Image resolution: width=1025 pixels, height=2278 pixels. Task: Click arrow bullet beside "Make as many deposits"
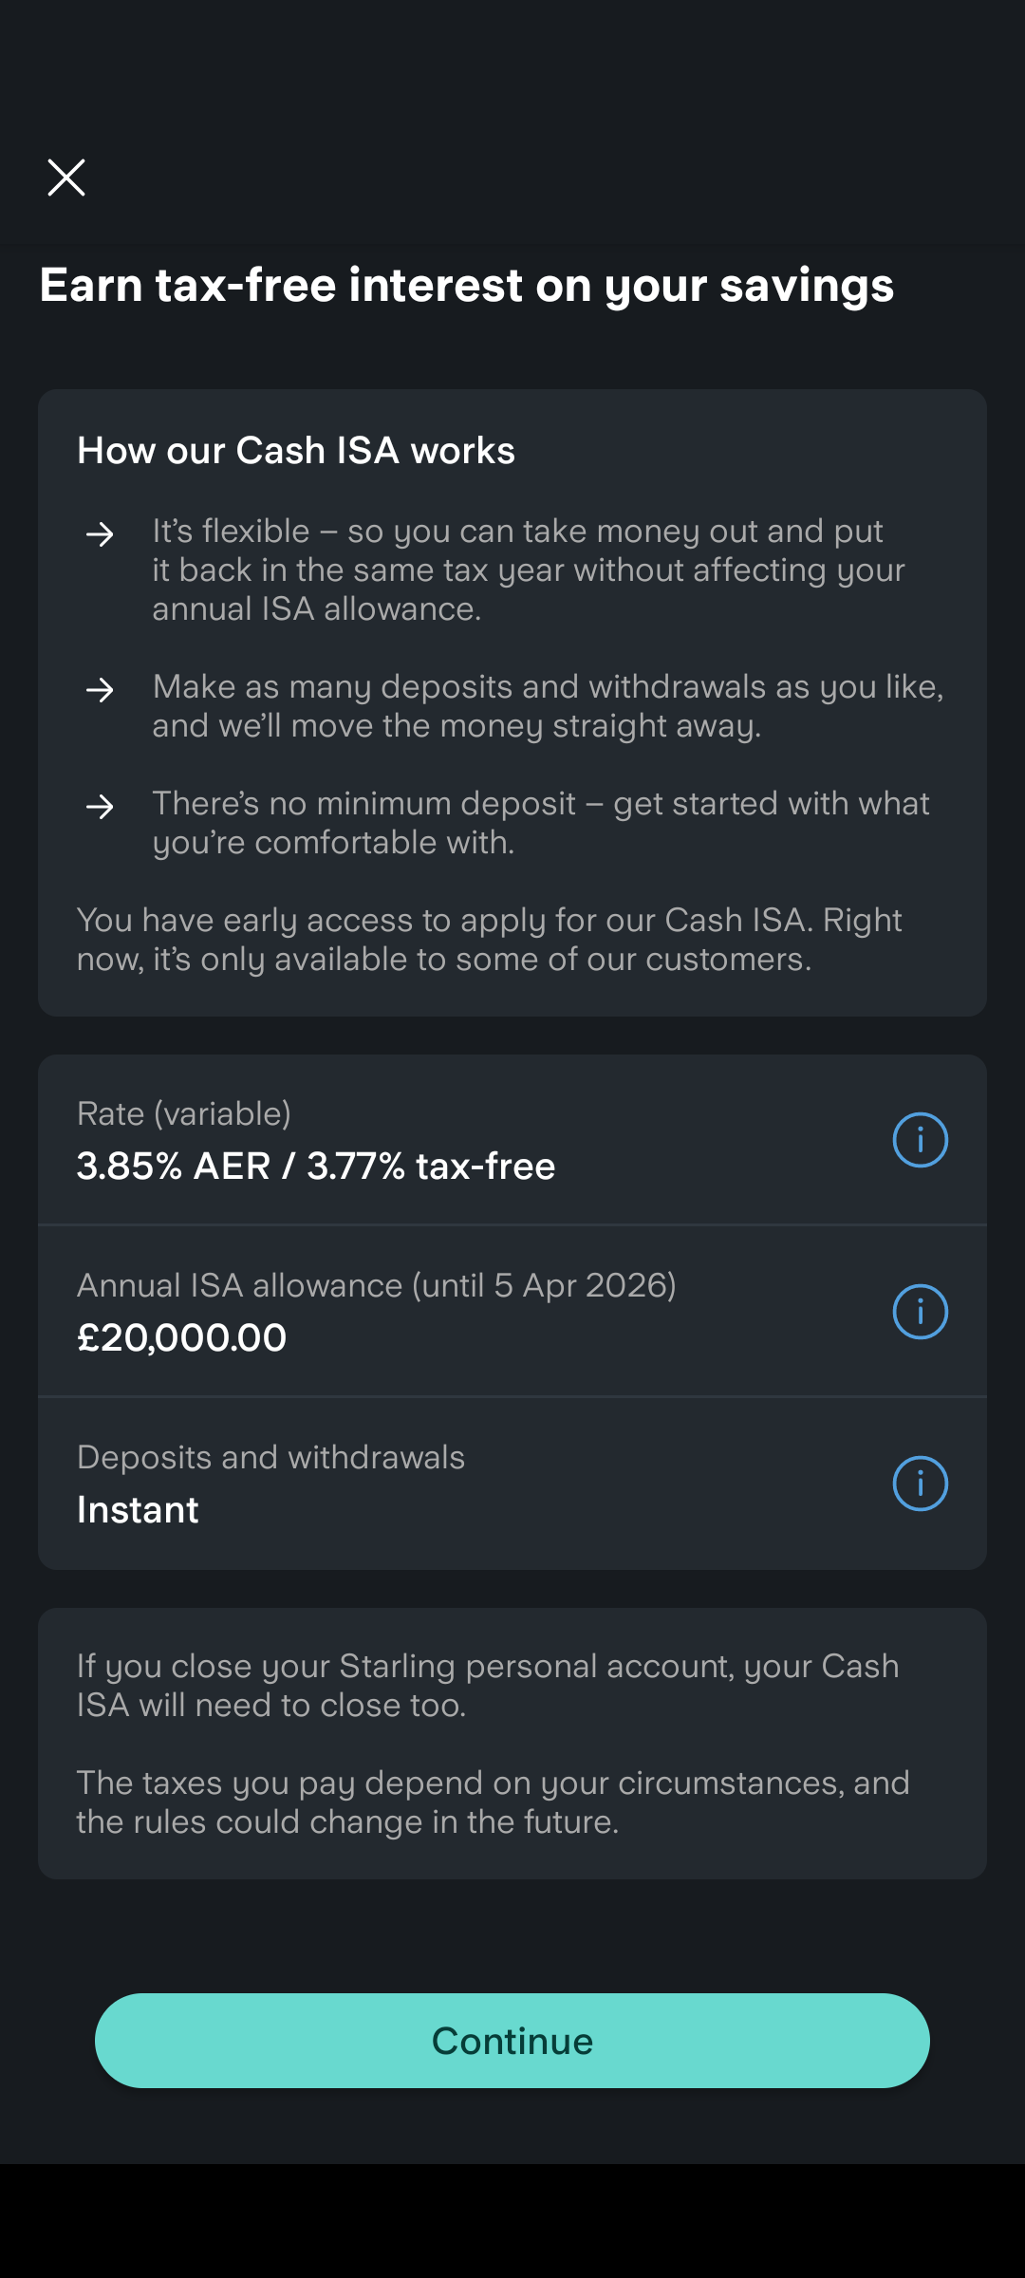click(x=100, y=690)
